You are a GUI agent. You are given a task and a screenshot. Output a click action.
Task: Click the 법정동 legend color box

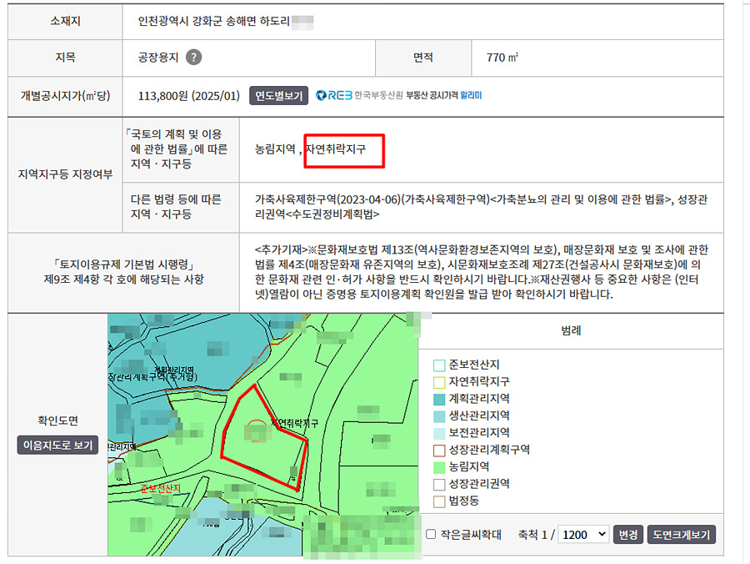coord(439,501)
